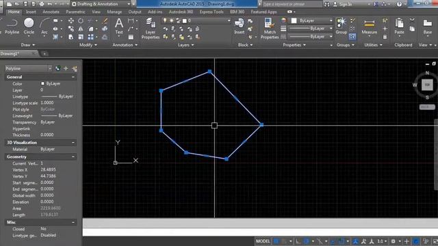This screenshot has width=438, height=246.
Task: Click the Copy tool in Modify panel
Action: pos(71,29)
